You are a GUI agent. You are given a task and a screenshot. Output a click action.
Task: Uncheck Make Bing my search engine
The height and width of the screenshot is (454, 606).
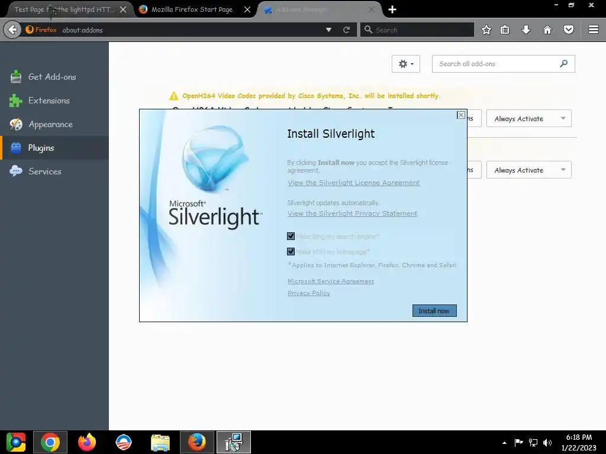pyautogui.click(x=291, y=236)
